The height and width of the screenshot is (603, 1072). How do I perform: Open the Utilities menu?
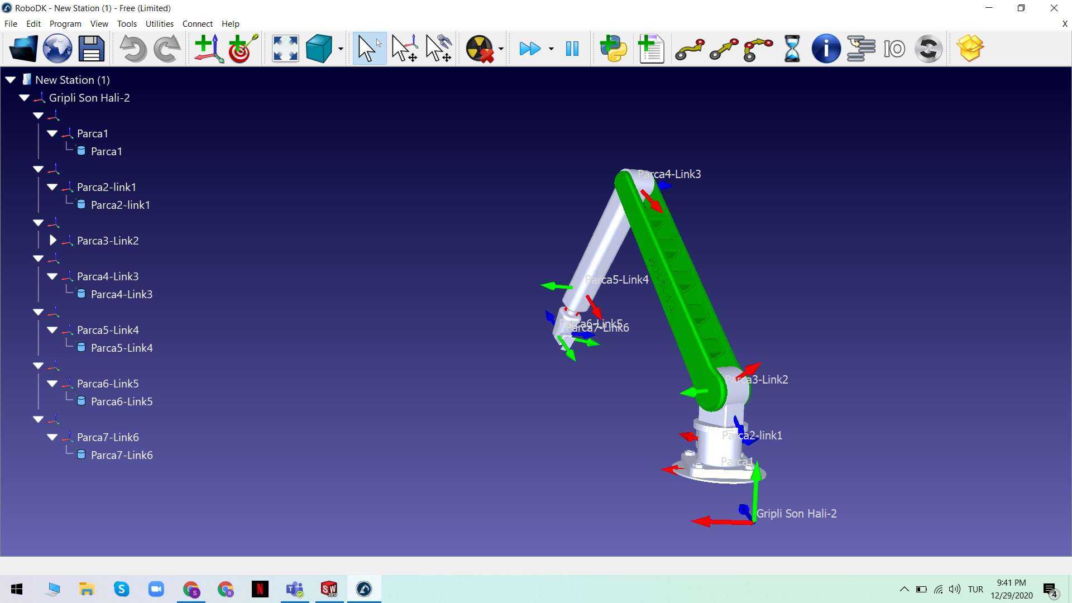159,23
